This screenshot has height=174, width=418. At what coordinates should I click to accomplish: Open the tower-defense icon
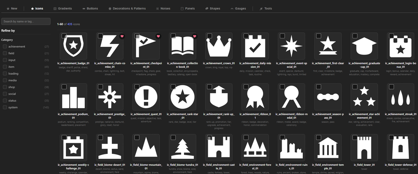pyautogui.click(x=401, y=147)
